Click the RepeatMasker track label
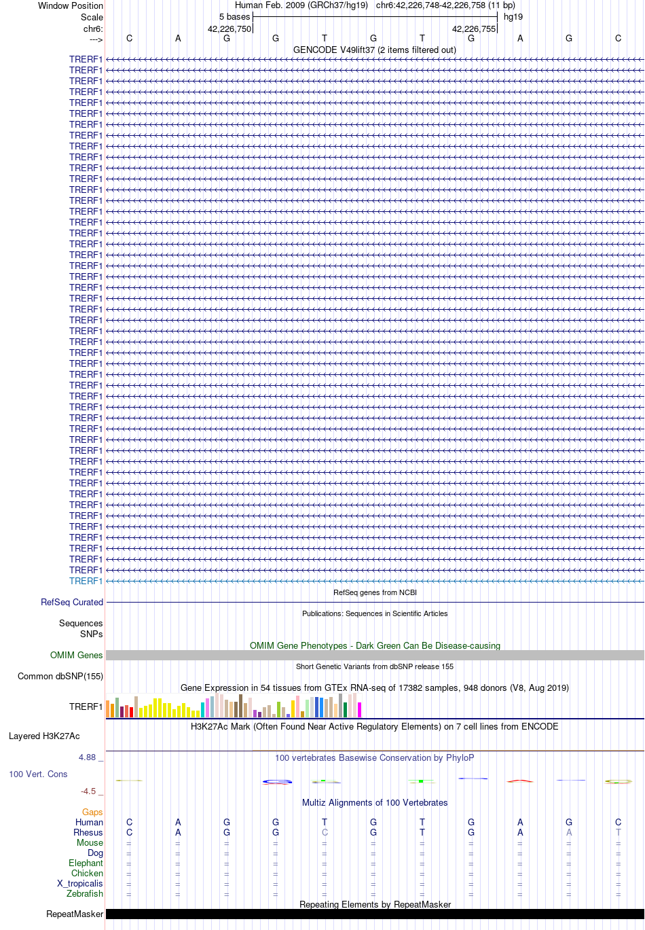This screenshot has width=645, height=930. click(75, 914)
